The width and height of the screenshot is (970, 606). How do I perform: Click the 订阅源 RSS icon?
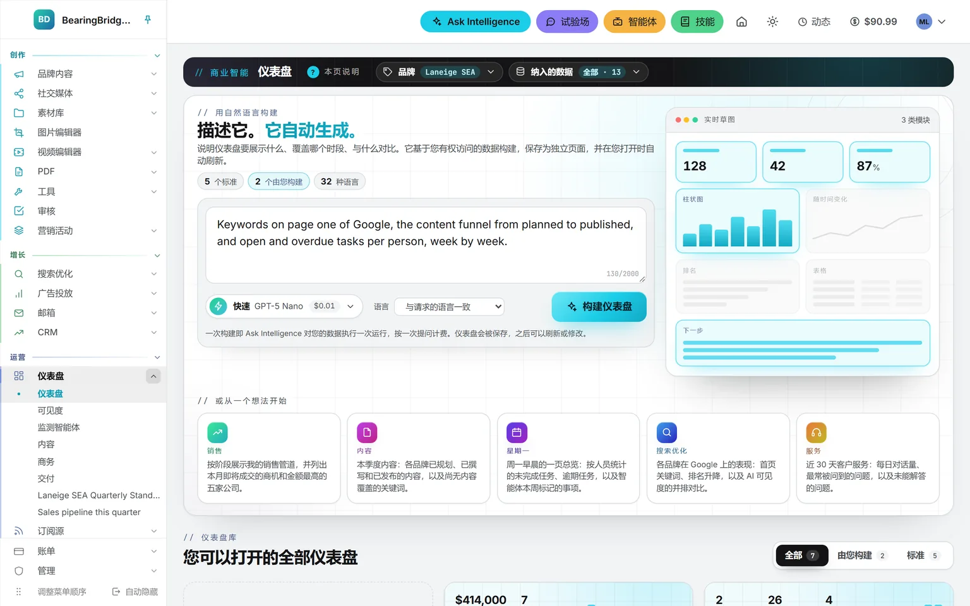click(19, 532)
